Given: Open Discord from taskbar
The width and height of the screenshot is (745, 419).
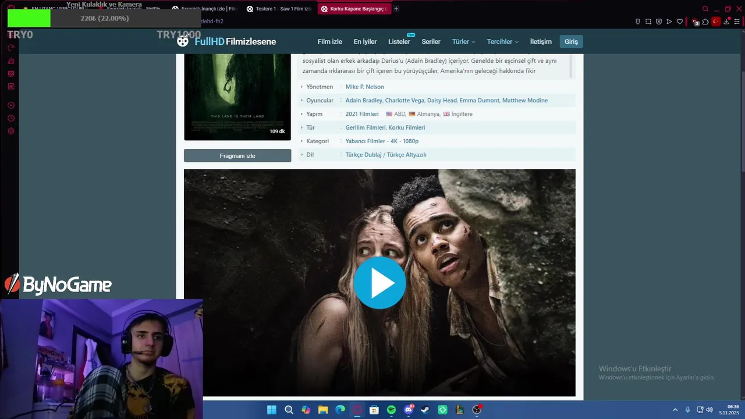Looking at the screenshot, I should [x=409, y=410].
